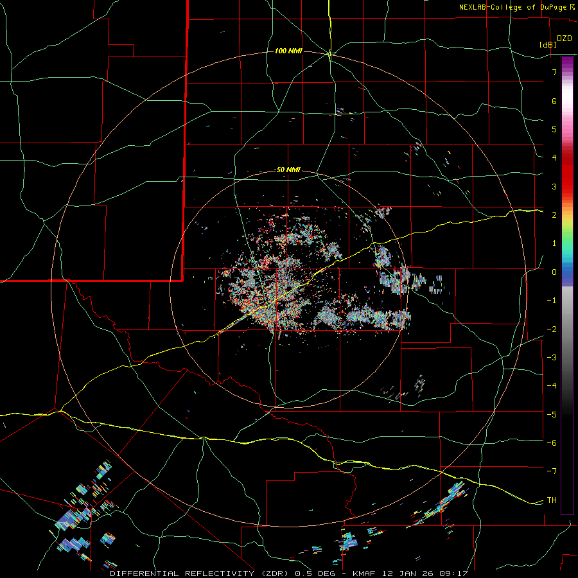The height and width of the screenshot is (578, 578).
Task: Click the DZD product label
Action: (x=565, y=39)
